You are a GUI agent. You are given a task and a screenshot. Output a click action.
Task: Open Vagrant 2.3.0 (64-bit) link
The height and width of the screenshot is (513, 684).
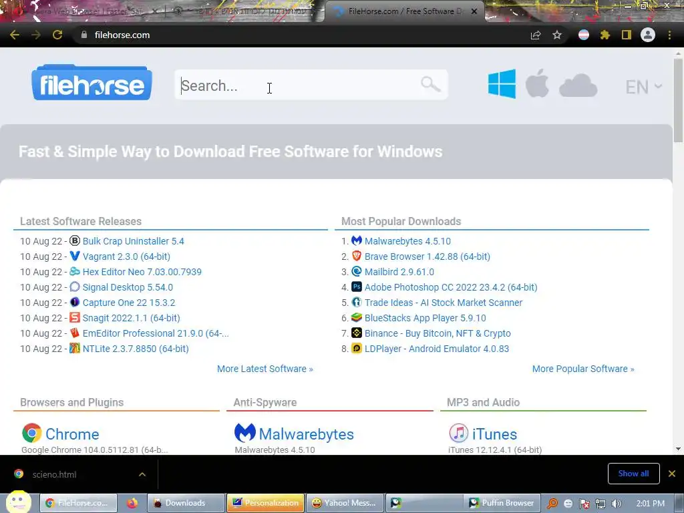tap(126, 256)
